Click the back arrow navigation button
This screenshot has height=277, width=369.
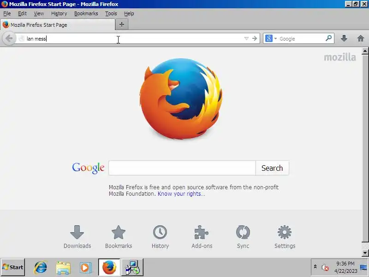[9, 38]
